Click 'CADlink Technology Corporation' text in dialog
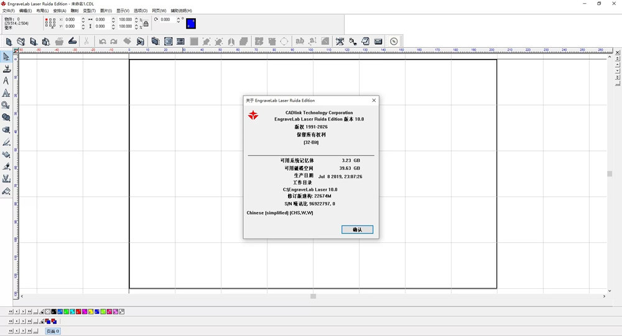622x336 pixels. coord(319,112)
